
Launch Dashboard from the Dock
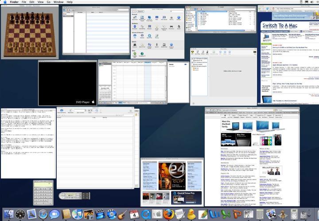(20, 214)
